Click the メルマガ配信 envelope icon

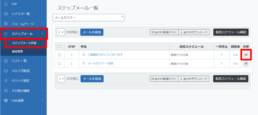6,71
